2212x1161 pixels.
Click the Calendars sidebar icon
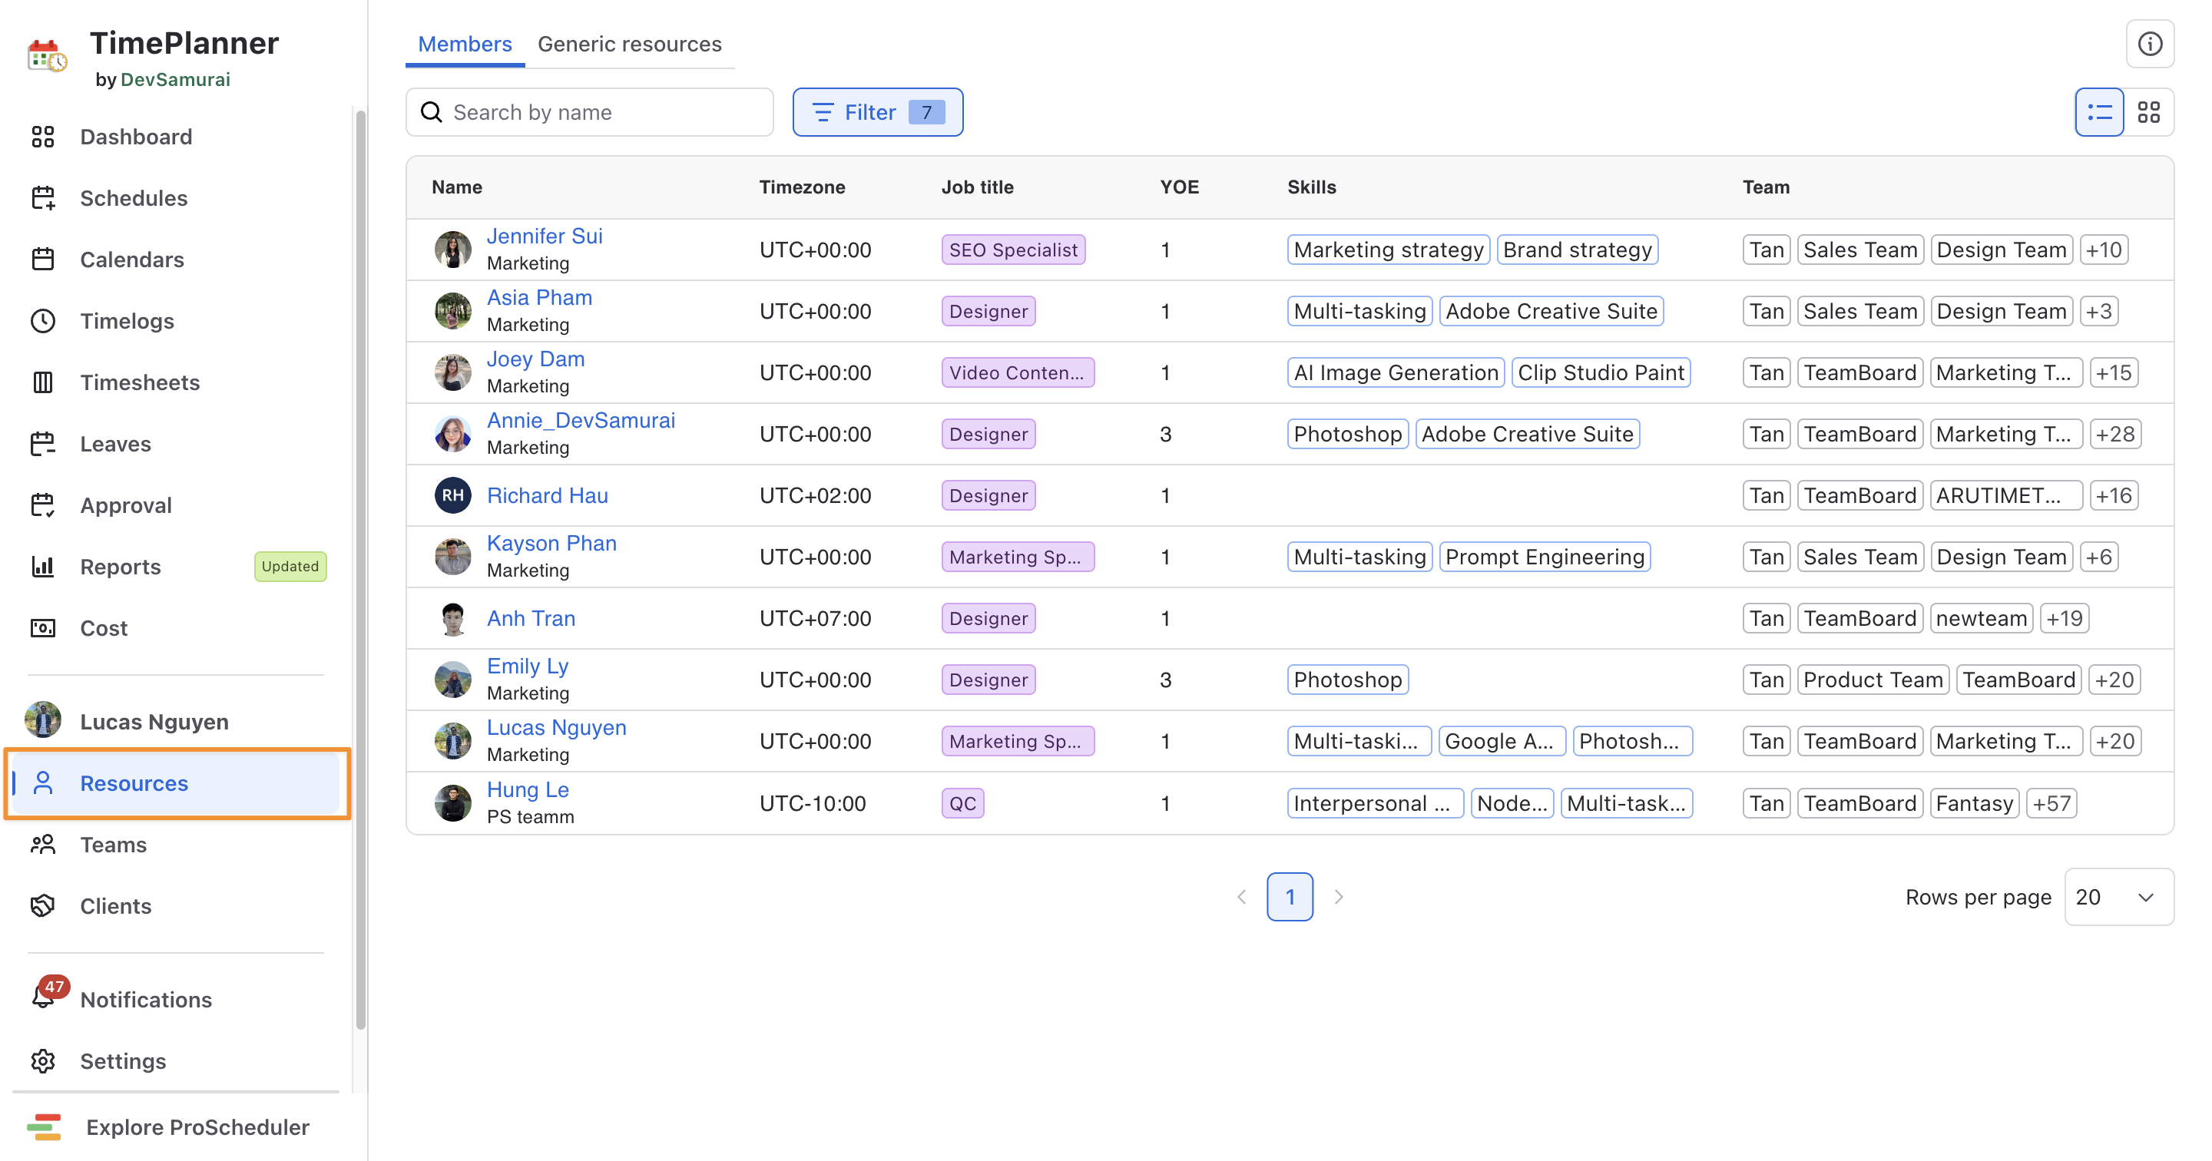tap(43, 260)
